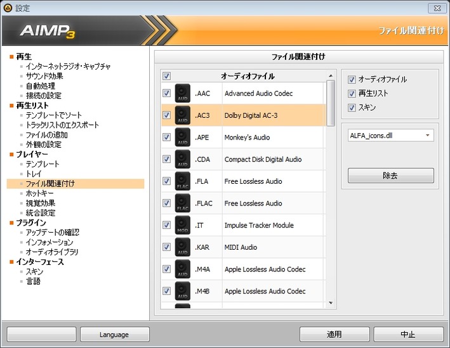Open トレイ settings page
Viewport: 450px width, 348px height.
click(x=34, y=174)
